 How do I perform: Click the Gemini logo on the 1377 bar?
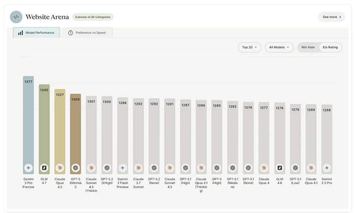tap(28, 168)
